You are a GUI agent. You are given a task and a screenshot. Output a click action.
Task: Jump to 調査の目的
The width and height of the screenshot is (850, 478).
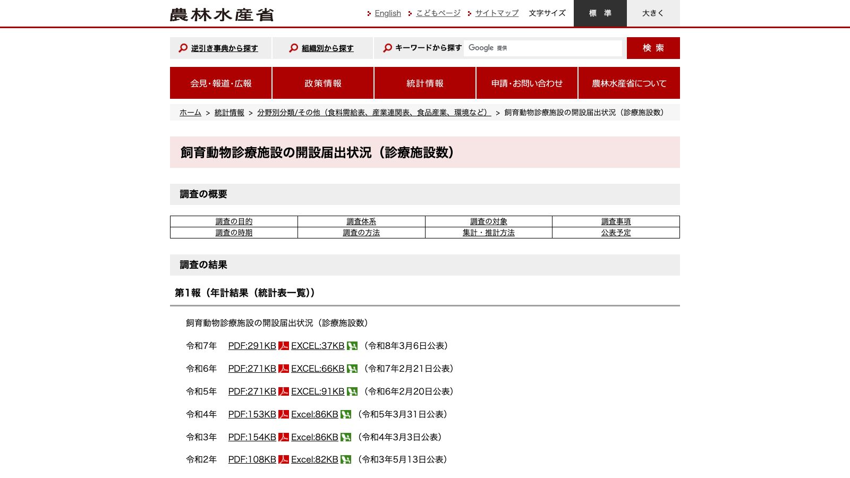click(x=234, y=221)
